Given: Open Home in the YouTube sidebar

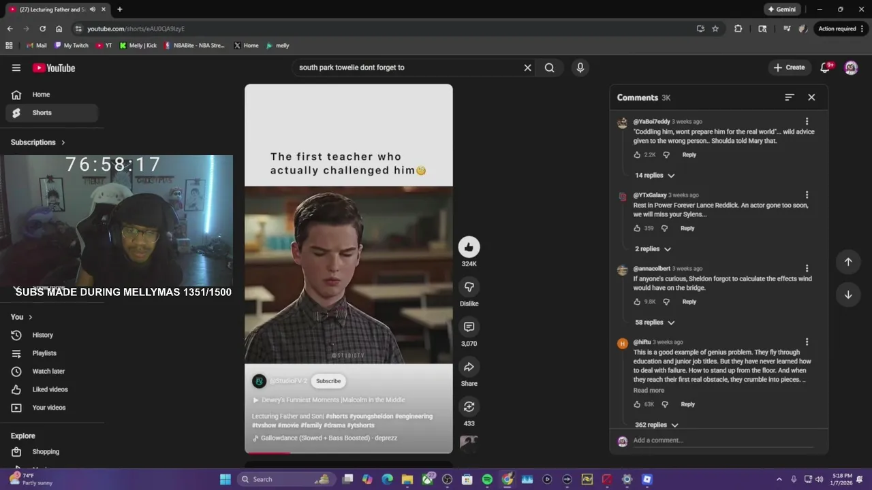Looking at the screenshot, I should click(52, 95).
